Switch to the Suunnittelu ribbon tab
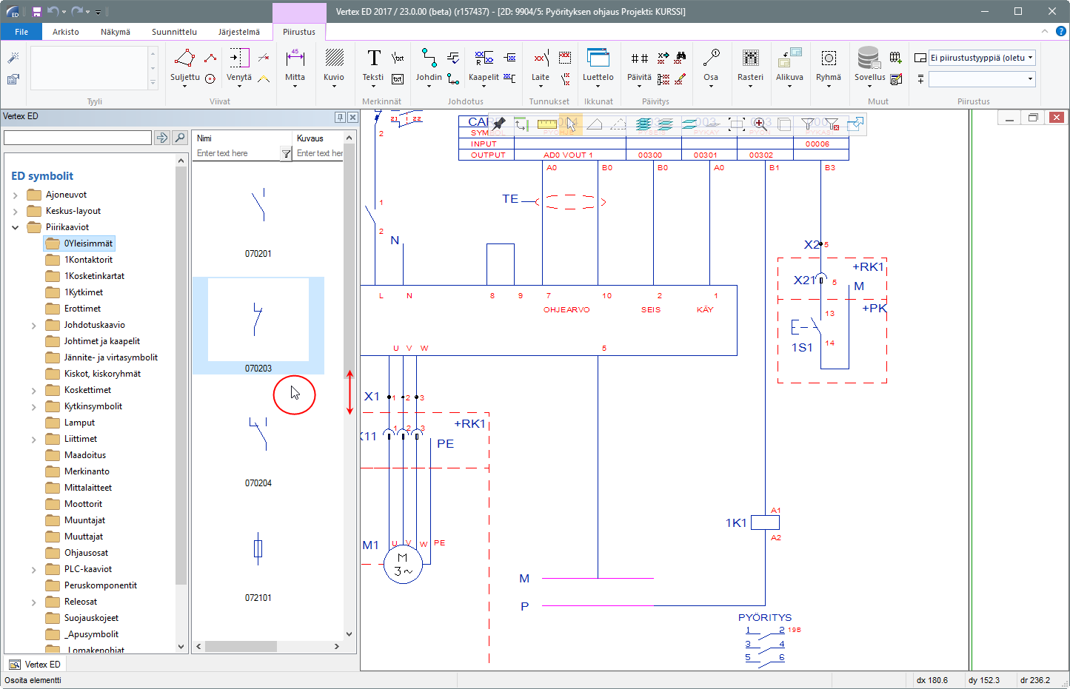 pos(174,32)
